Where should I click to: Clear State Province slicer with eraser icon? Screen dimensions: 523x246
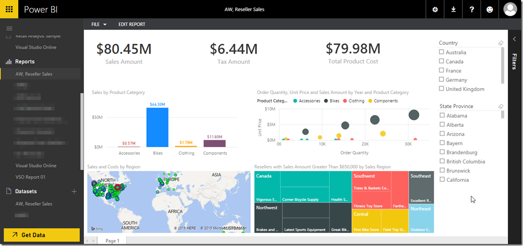[x=500, y=106]
